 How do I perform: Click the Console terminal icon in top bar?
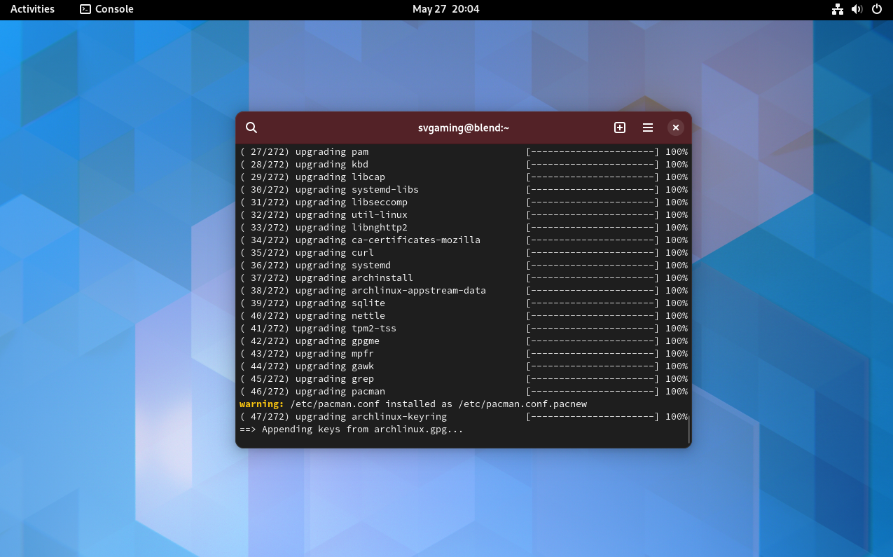click(85, 9)
